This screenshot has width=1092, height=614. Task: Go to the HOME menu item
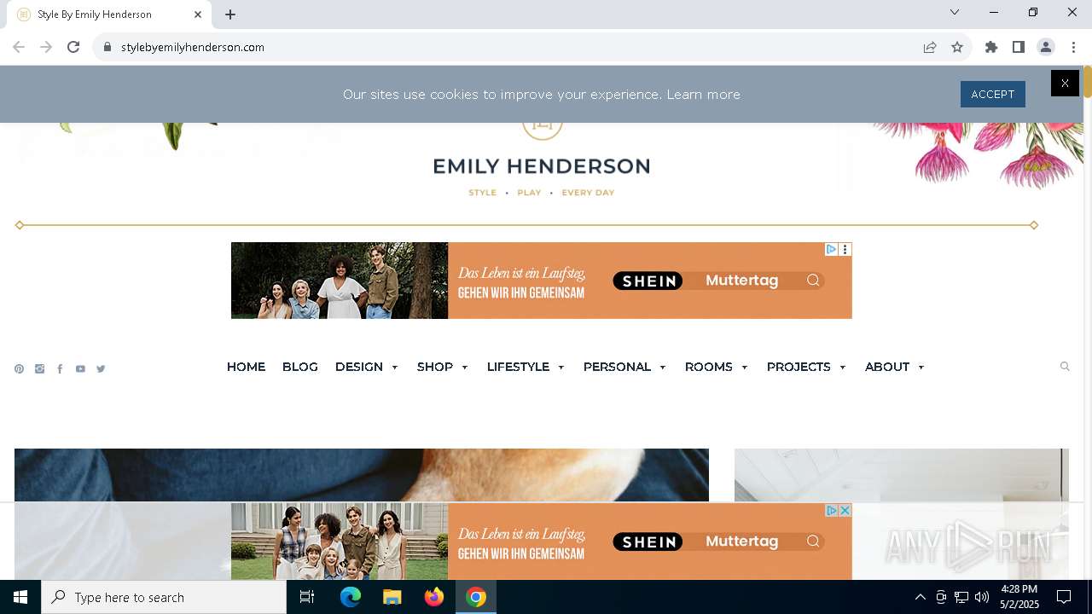[x=246, y=367]
